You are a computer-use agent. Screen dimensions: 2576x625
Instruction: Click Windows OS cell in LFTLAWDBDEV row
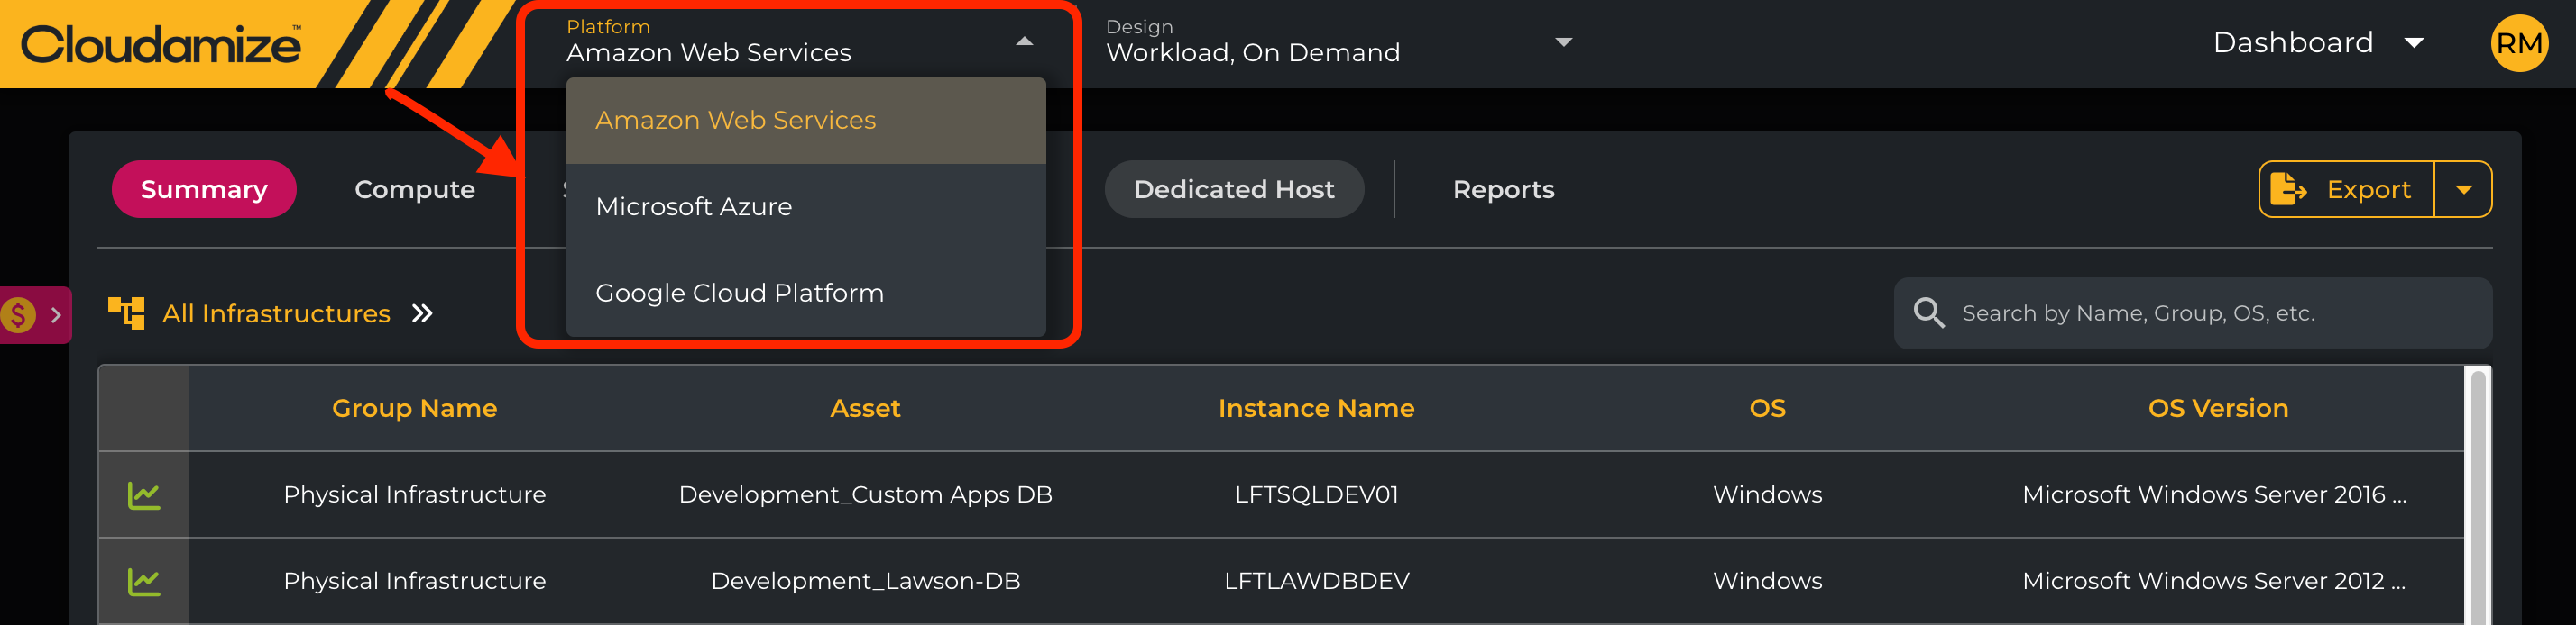[1767, 581]
